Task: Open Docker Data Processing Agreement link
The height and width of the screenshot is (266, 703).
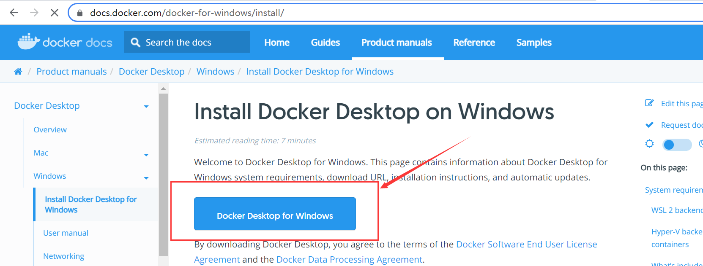Action: coord(349,260)
